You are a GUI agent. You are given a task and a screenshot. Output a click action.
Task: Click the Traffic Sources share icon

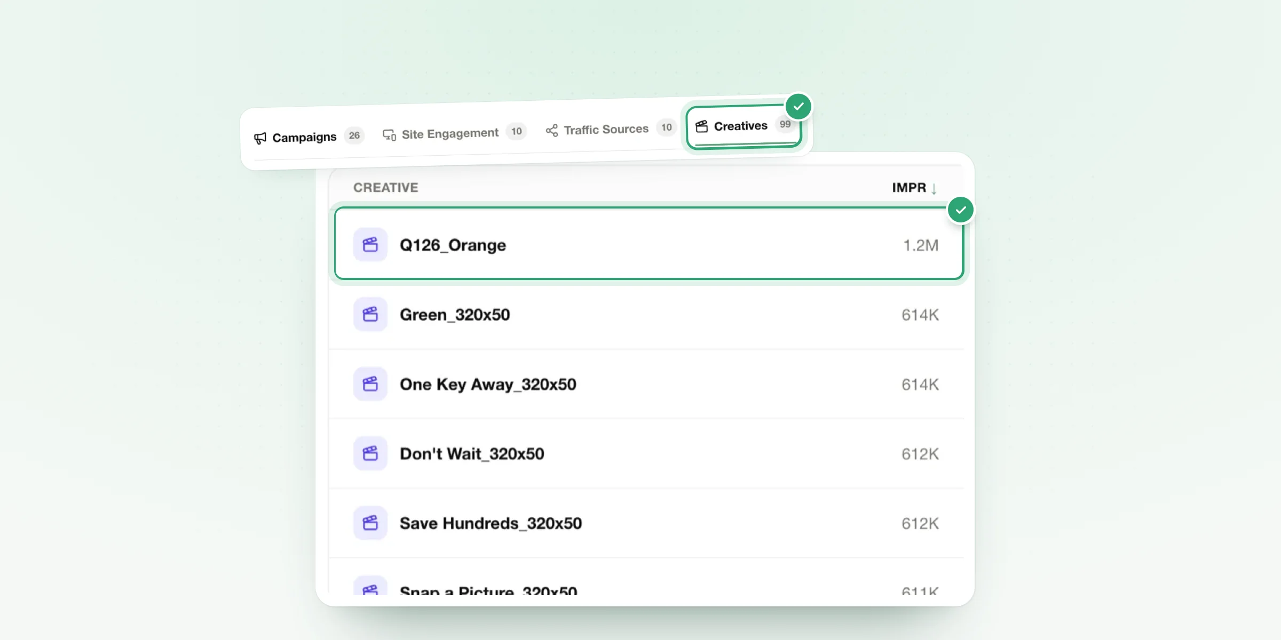click(x=552, y=131)
